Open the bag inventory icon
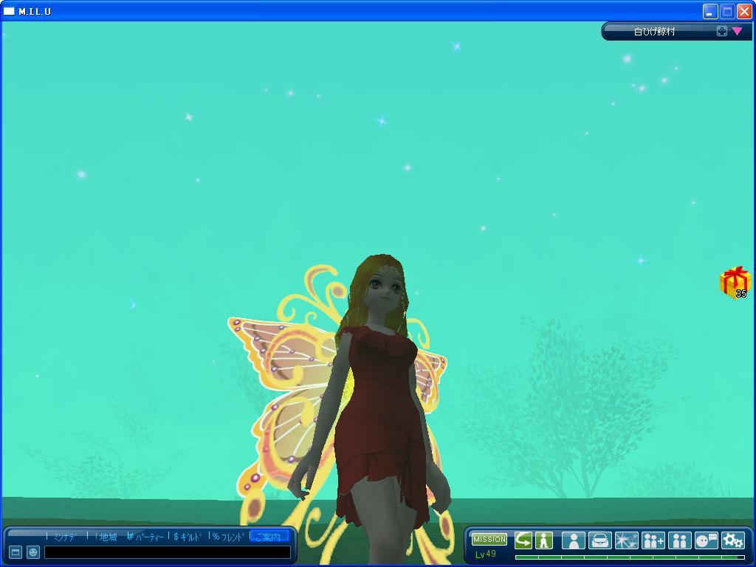 (599, 540)
